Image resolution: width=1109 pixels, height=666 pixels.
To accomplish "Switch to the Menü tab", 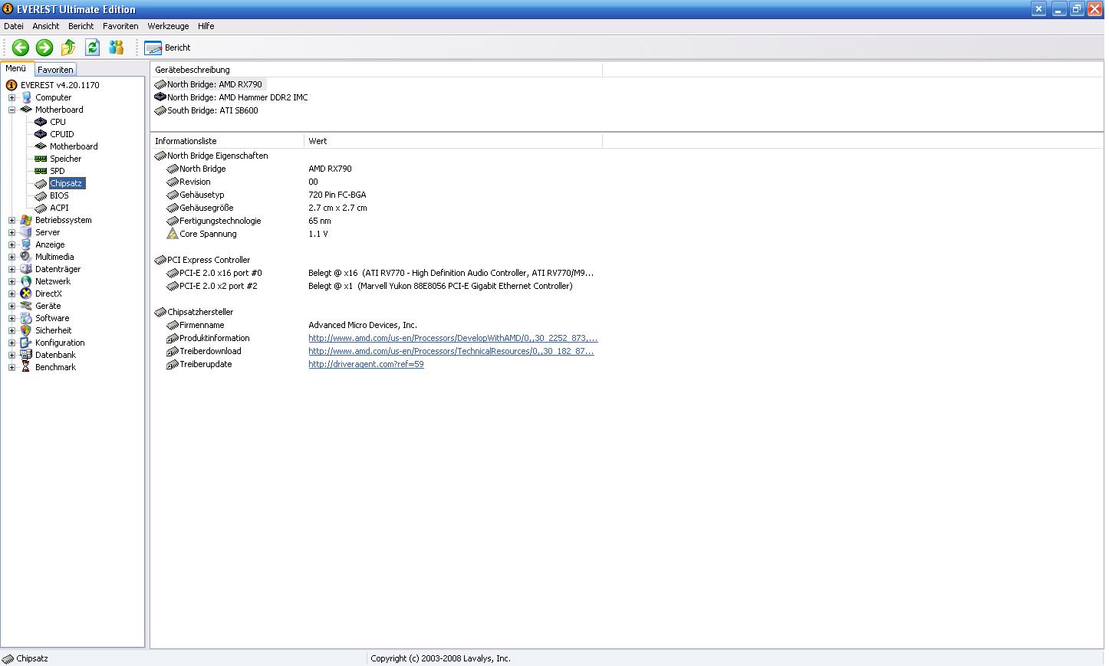I will tap(16, 68).
